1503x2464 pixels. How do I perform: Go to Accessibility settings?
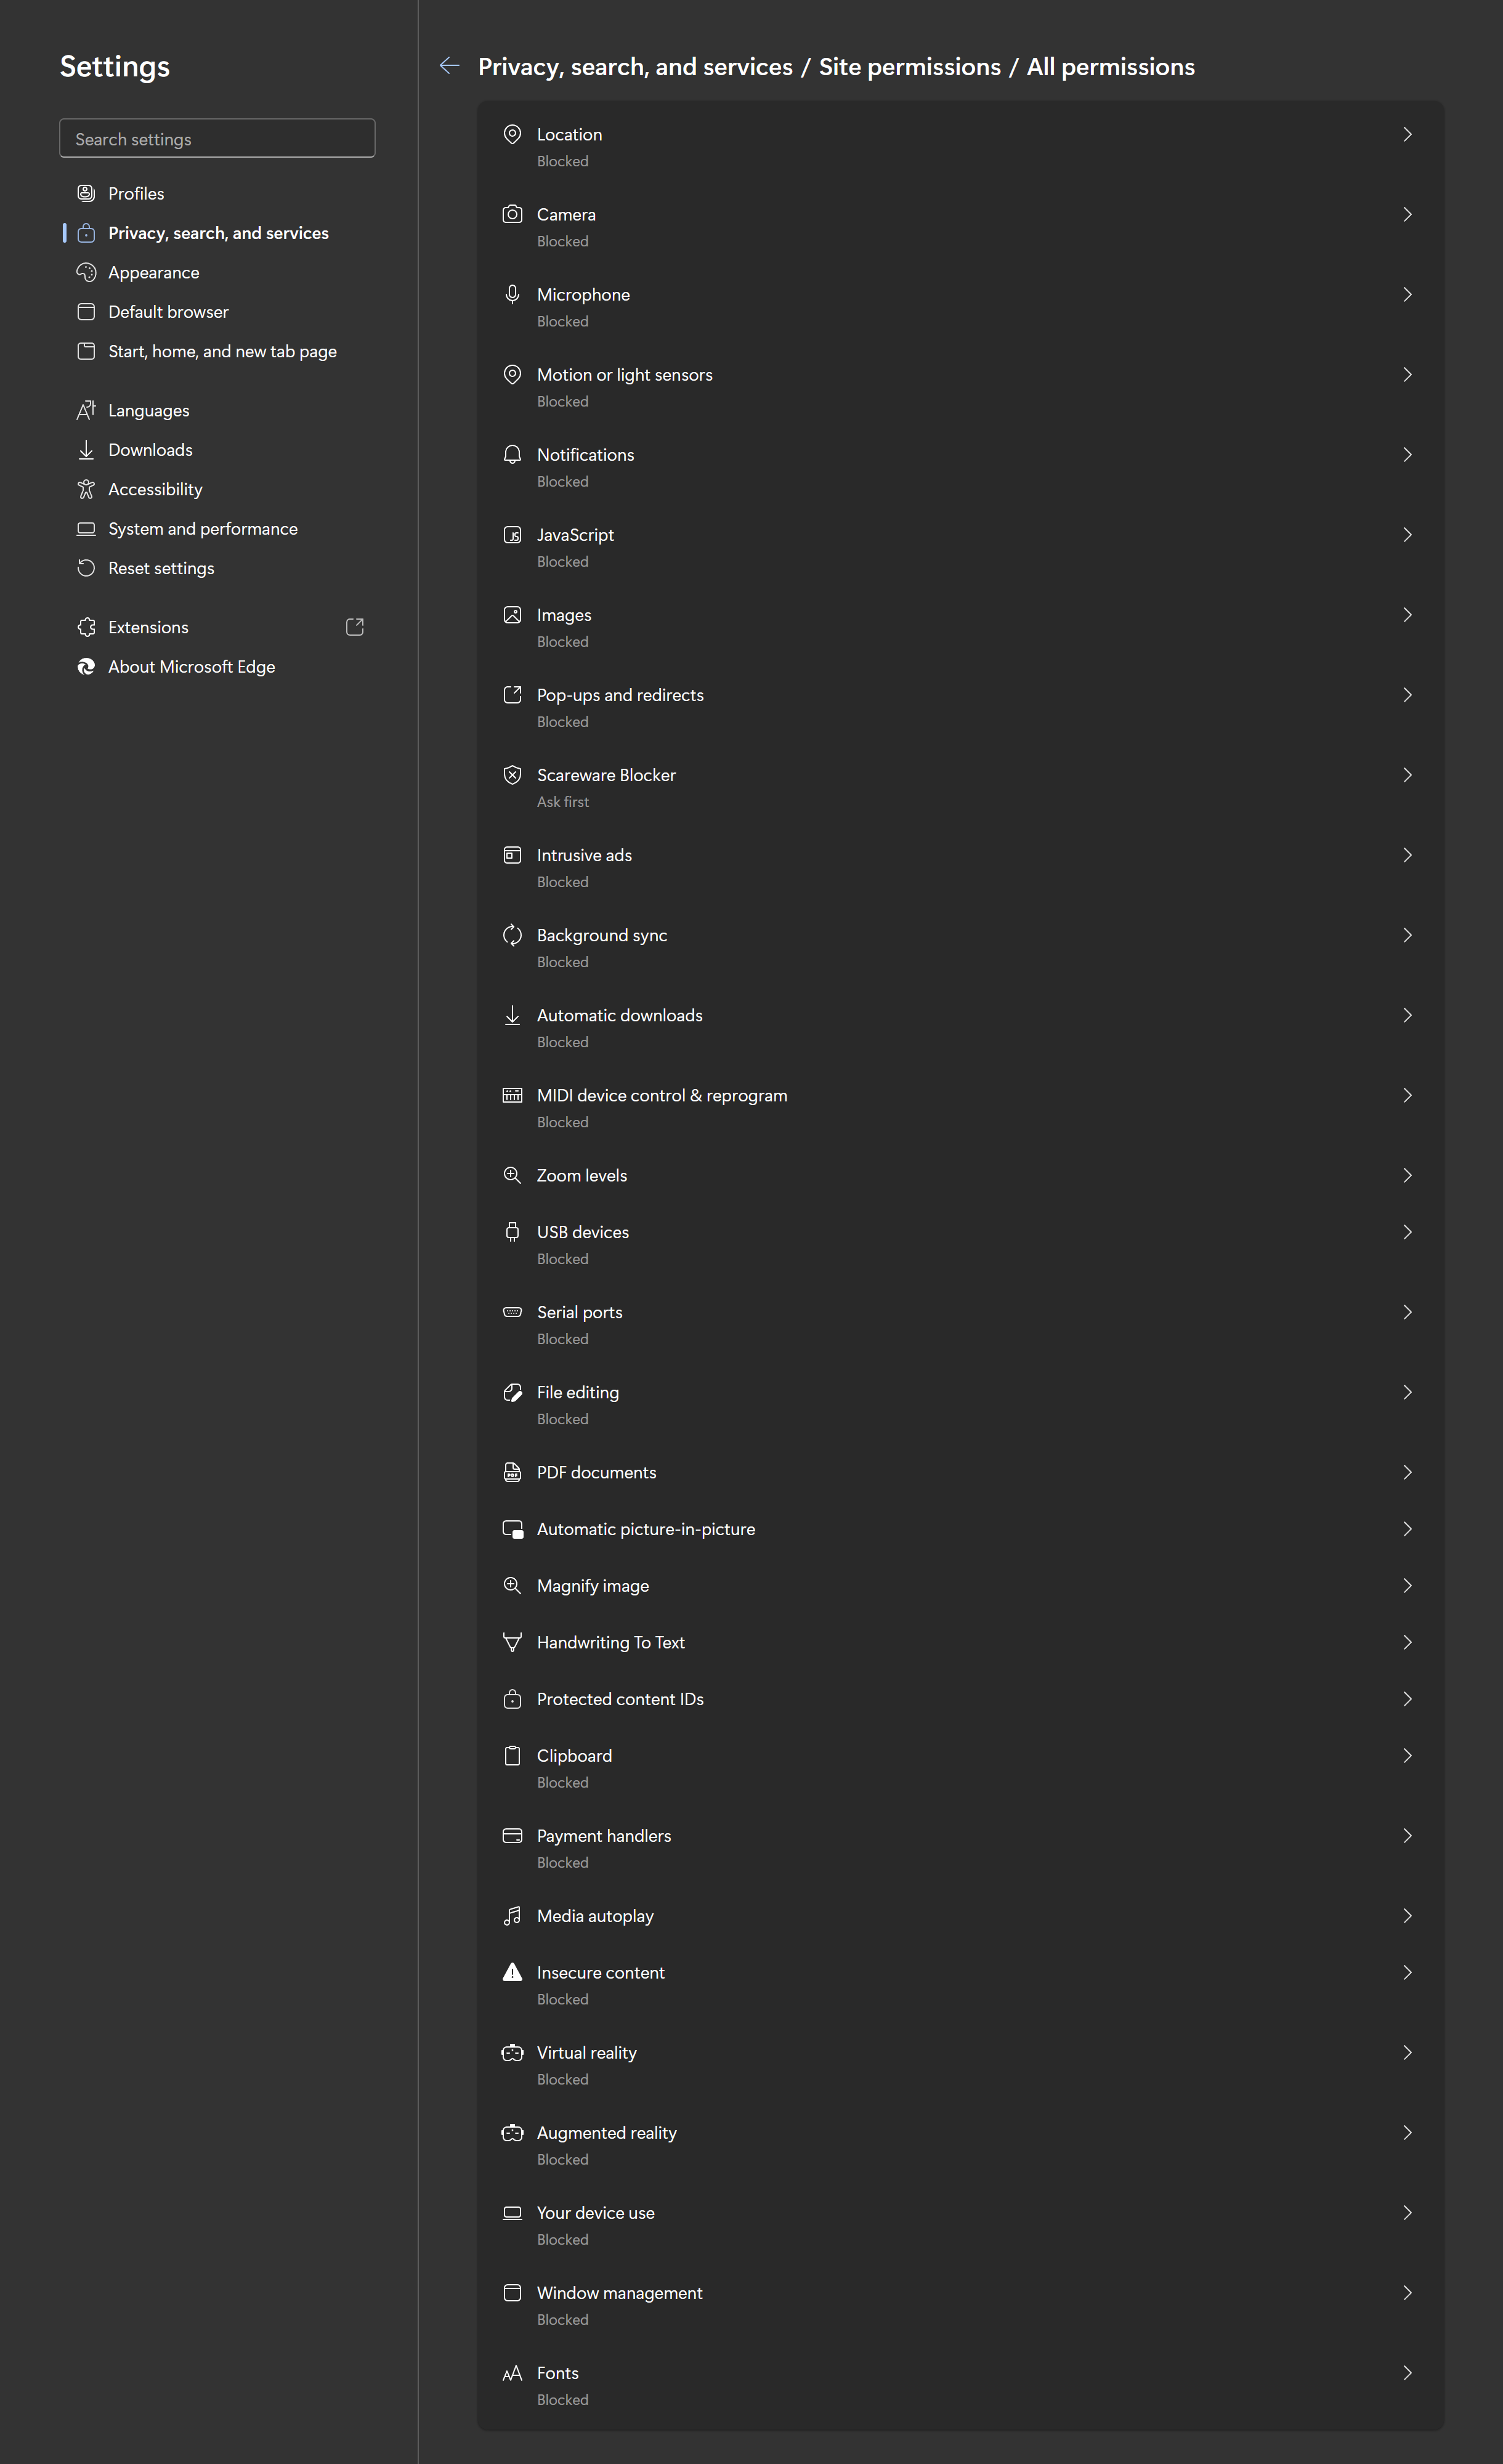click(217, 489)
